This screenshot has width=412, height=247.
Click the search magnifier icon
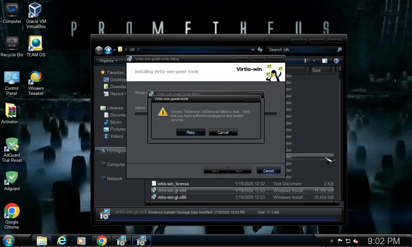[x=339, y=50]
